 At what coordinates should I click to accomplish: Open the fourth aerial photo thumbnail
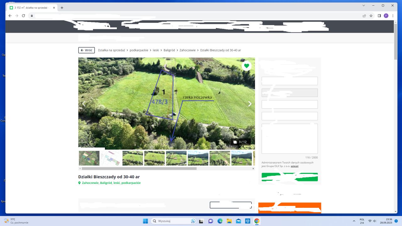click(155, 158)
